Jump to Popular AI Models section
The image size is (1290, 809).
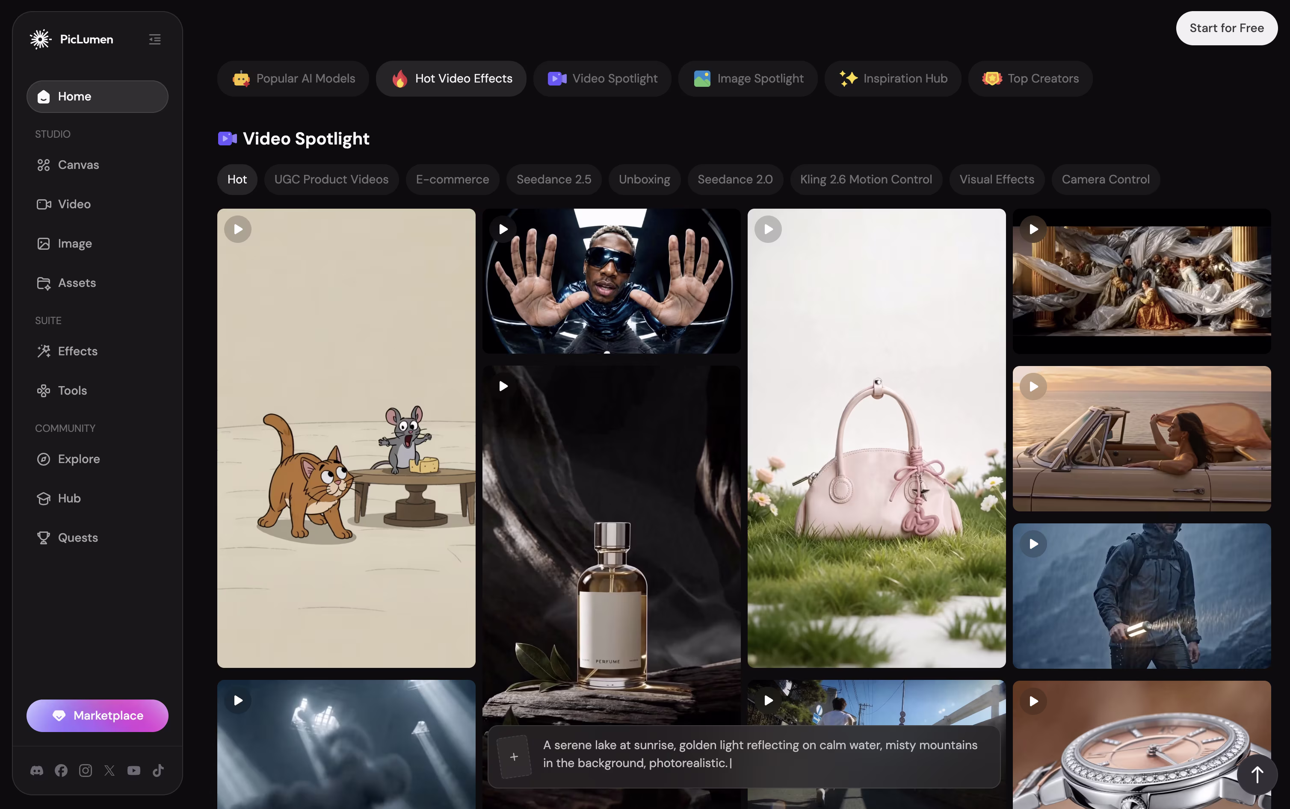coord(293,79)
